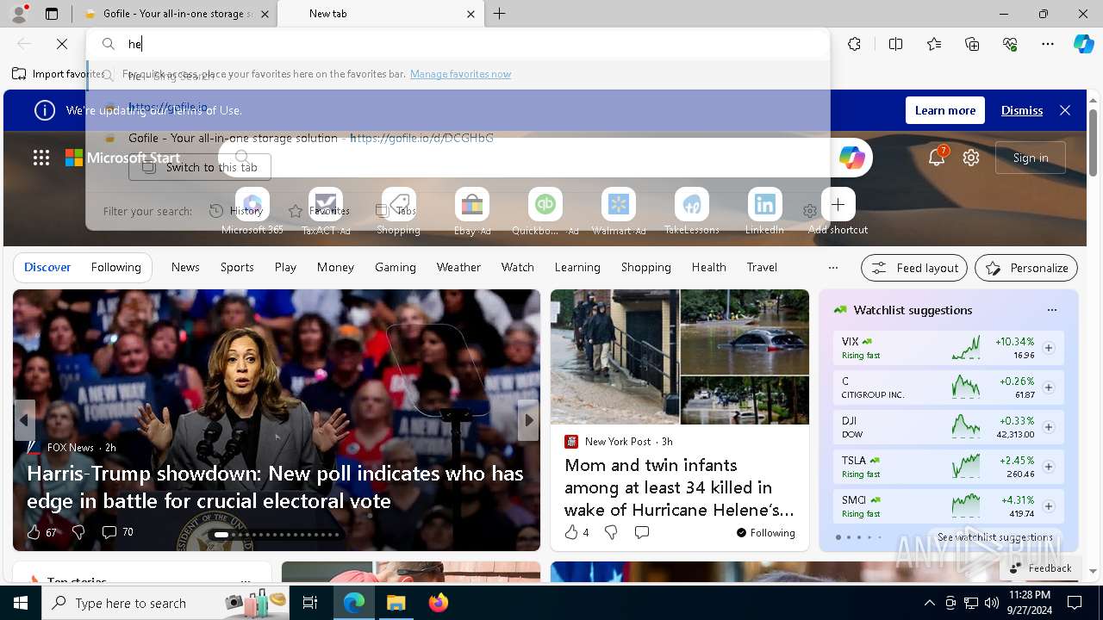Open Personalize feed settings
The image size is (1103, 620).
point(1026,268)
